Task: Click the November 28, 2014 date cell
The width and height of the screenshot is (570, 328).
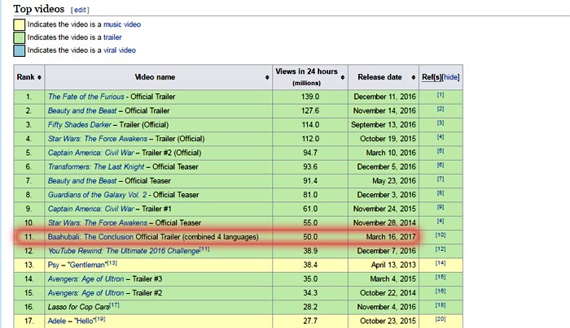Action: (x=384, y=223)
